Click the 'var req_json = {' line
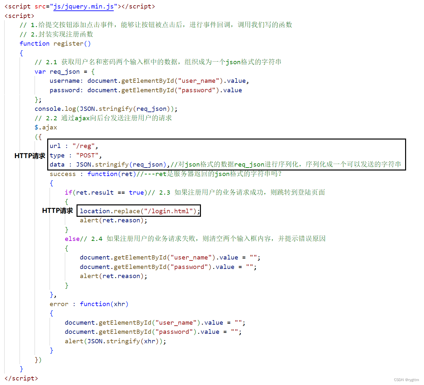Screen dimensions: 424x385 65,71
